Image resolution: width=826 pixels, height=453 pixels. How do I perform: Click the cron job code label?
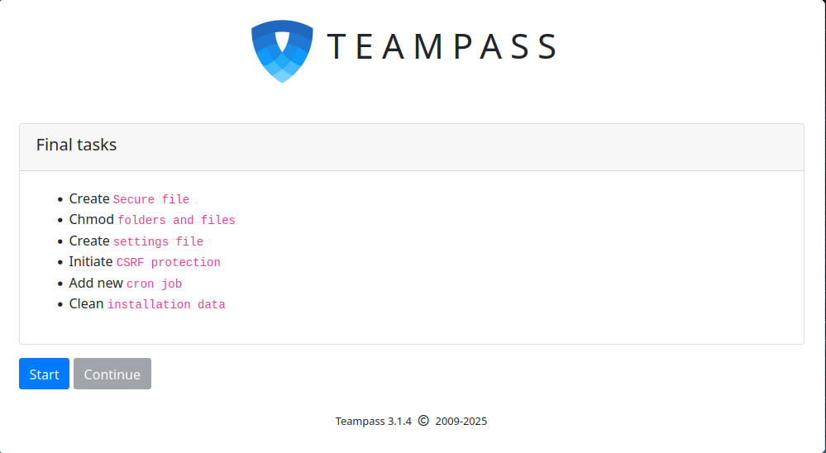(x=154, y=284)
